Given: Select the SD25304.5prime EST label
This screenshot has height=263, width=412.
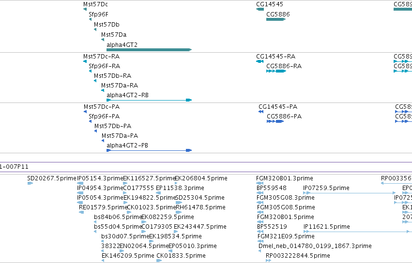Looking at the screenshot, I should coord(200,198).
